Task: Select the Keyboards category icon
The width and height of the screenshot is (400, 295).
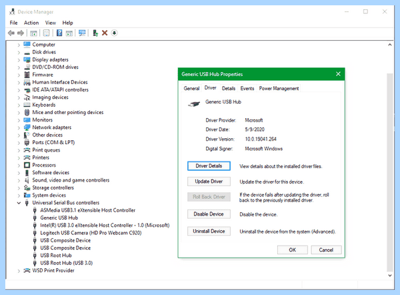Action: tap(27, 105)
